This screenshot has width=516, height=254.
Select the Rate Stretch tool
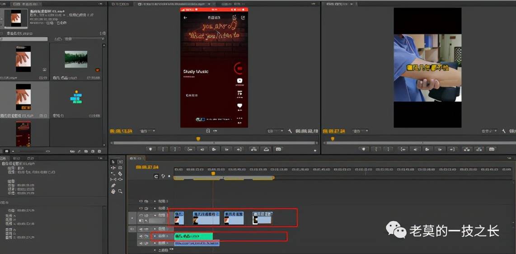click(x=113, y=173)
